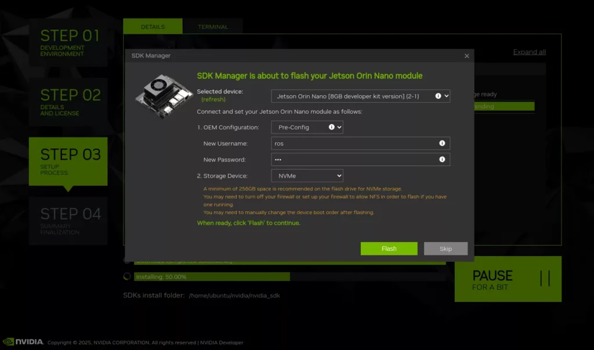Click the installing spinner status icon

click(x=127, y=277)
